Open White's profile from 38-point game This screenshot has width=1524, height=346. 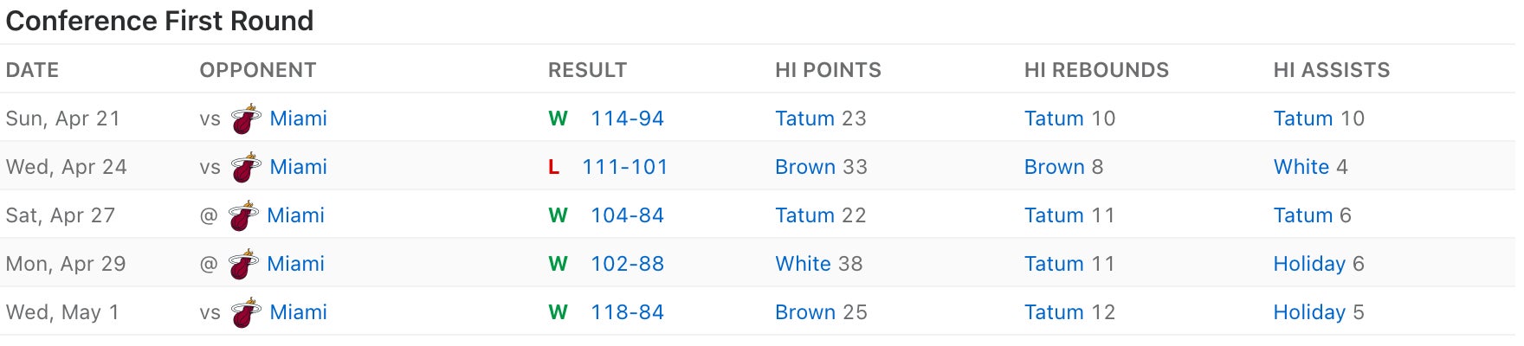803,264
